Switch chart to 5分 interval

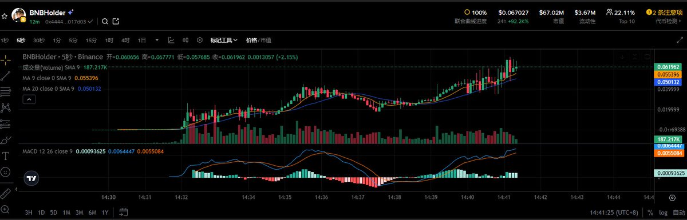pyautogui.click(x=73, y=41)
